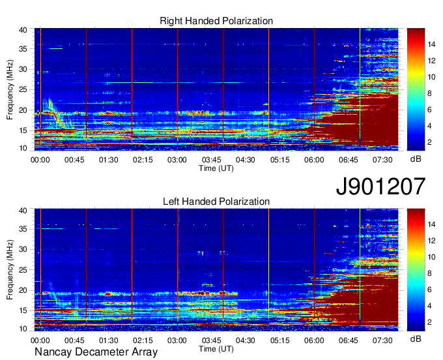Click the 12 dB tick on Left Handed colorbar

(432, 241)
